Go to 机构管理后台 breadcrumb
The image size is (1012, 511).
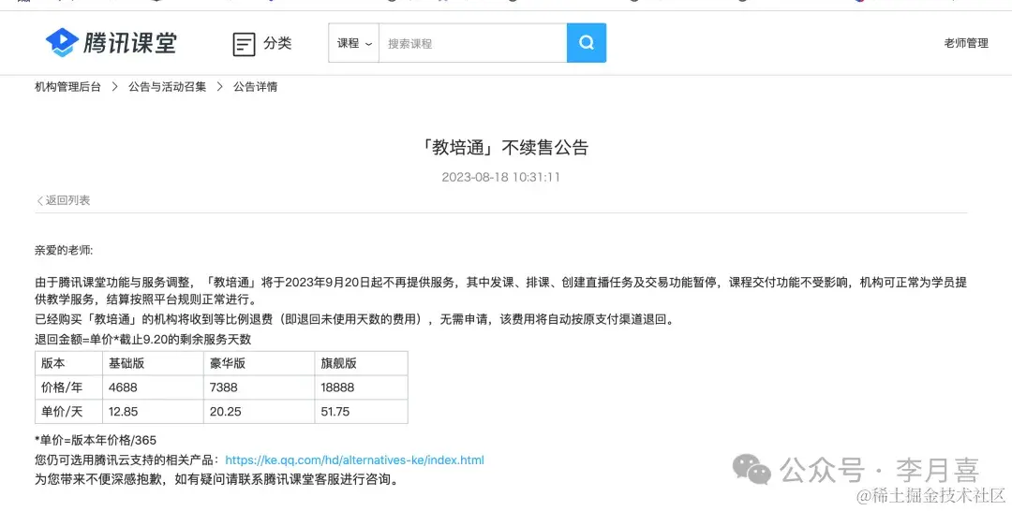coord(67,86)
